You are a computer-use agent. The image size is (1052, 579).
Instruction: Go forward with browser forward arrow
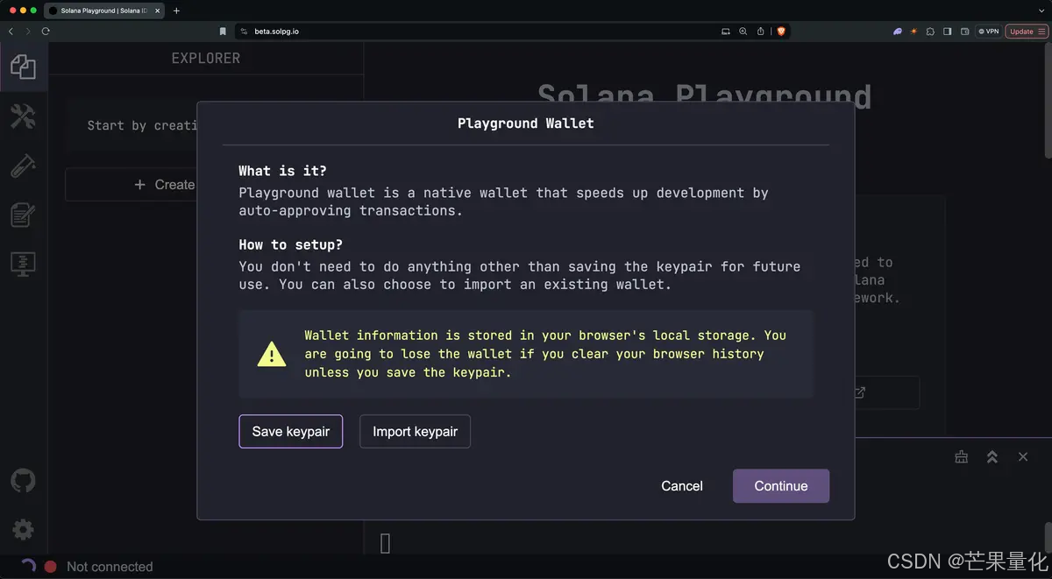pyautogui.click(x=28, y=31)
